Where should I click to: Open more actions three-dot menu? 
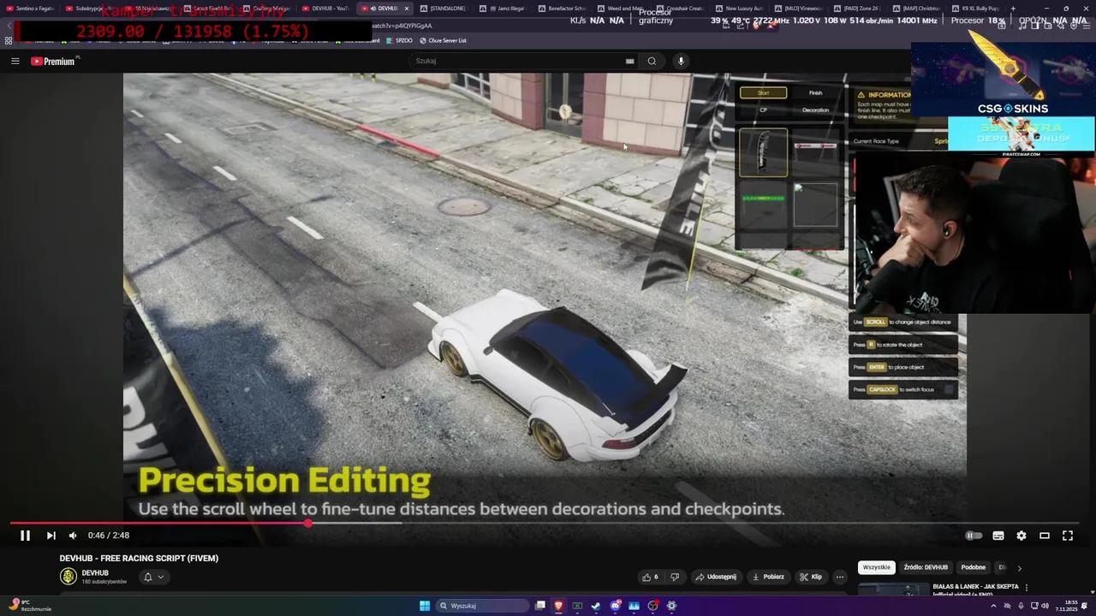[840, 577]
